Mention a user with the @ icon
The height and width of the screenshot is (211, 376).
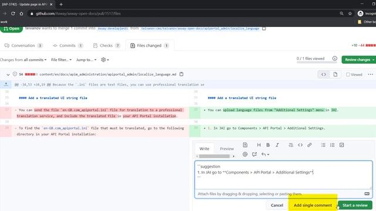[x=245, y=154]
